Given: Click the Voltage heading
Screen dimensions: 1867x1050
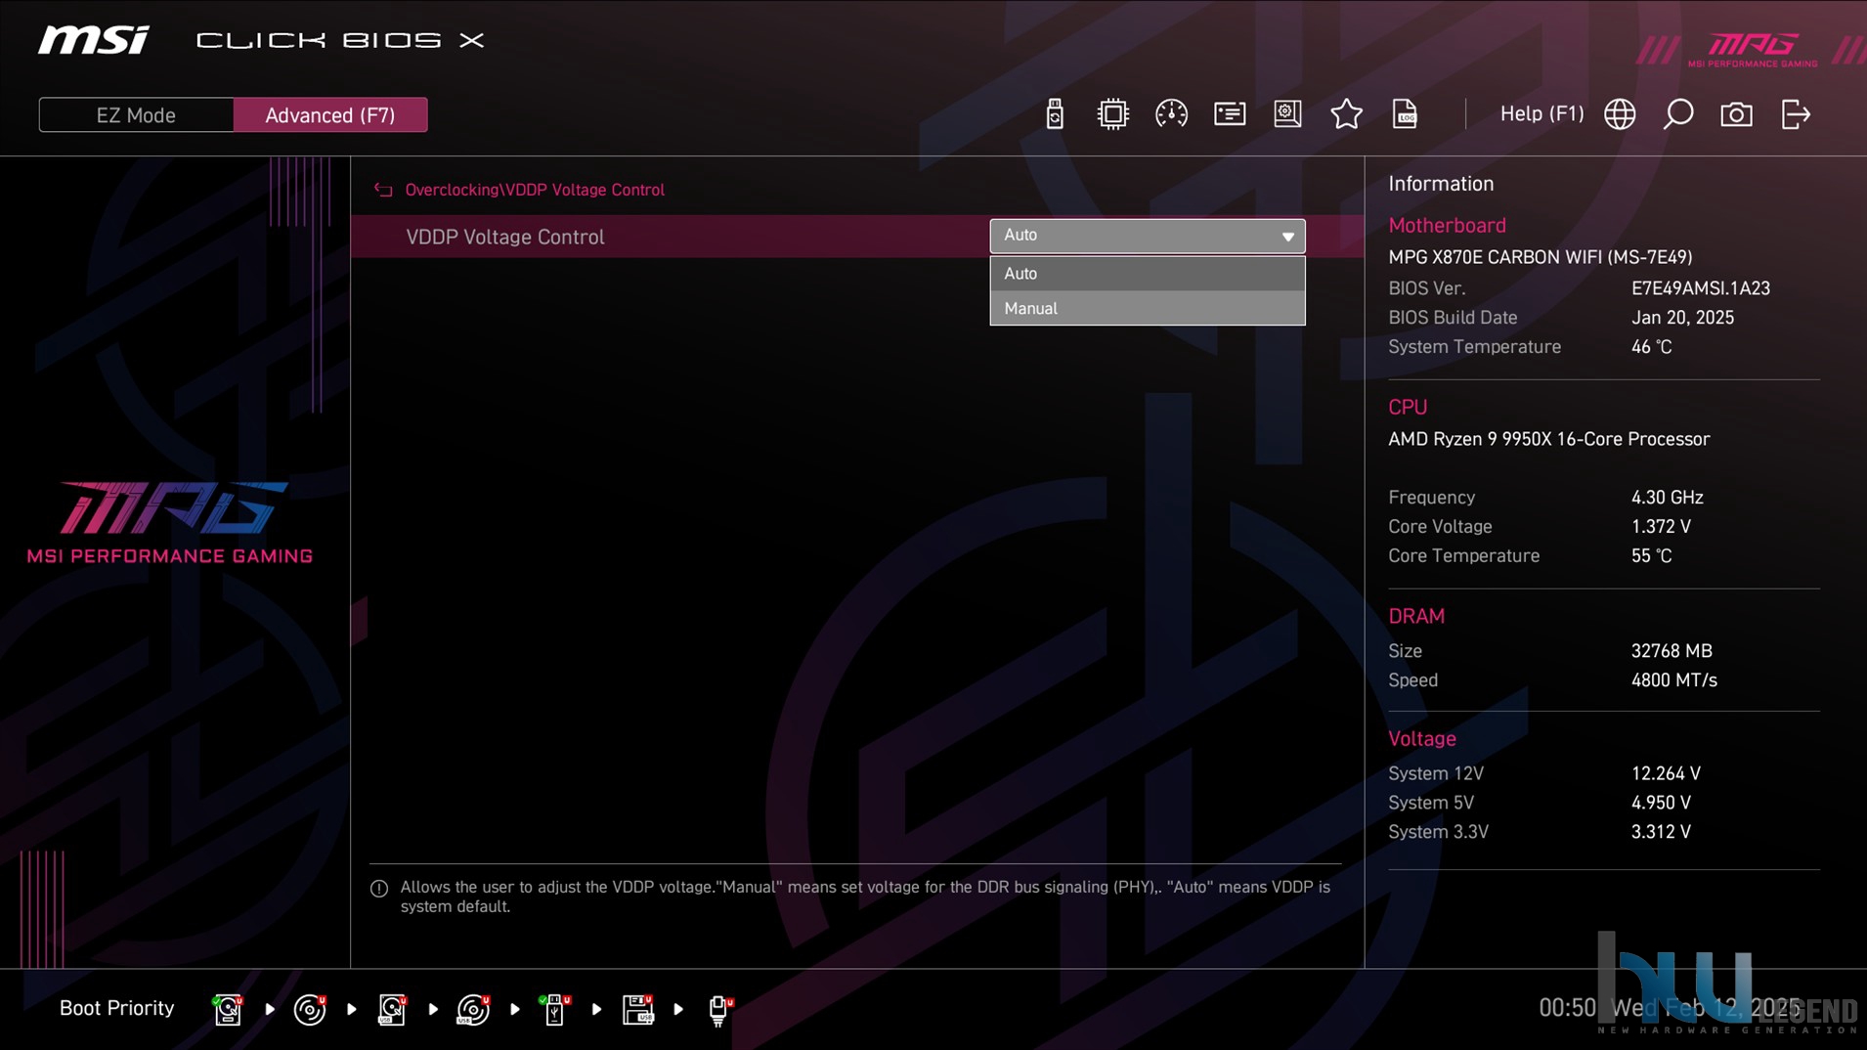Looking at the screenshot, I should (1421, 738).
